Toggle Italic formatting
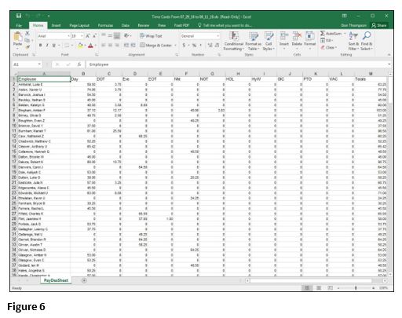 point(47,46)
